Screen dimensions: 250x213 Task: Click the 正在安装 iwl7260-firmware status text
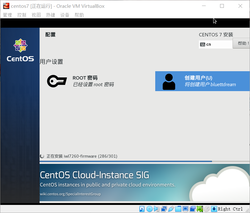(x=82, y=156)
